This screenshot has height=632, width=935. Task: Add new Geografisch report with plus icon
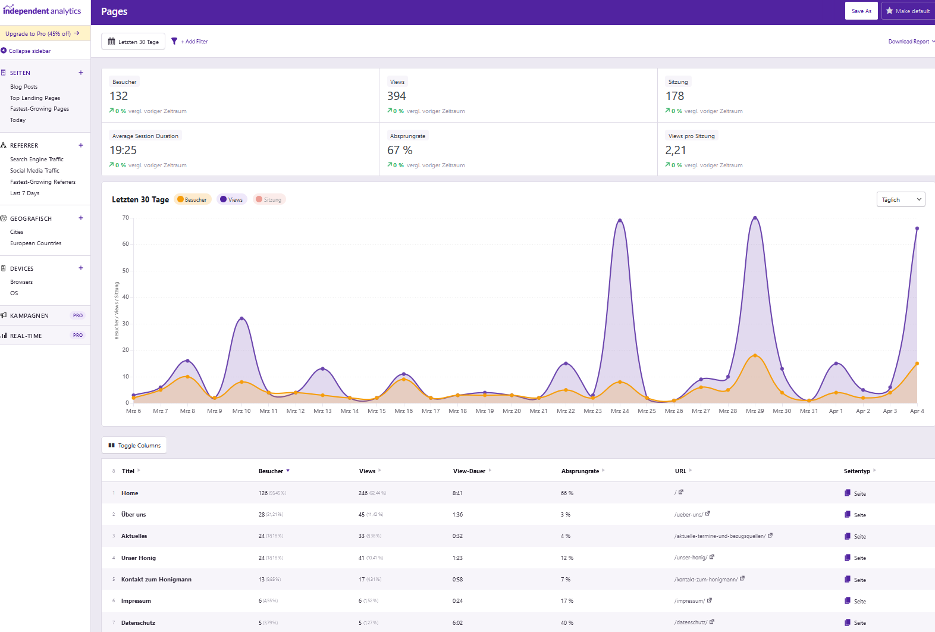(x=81, y=218)
